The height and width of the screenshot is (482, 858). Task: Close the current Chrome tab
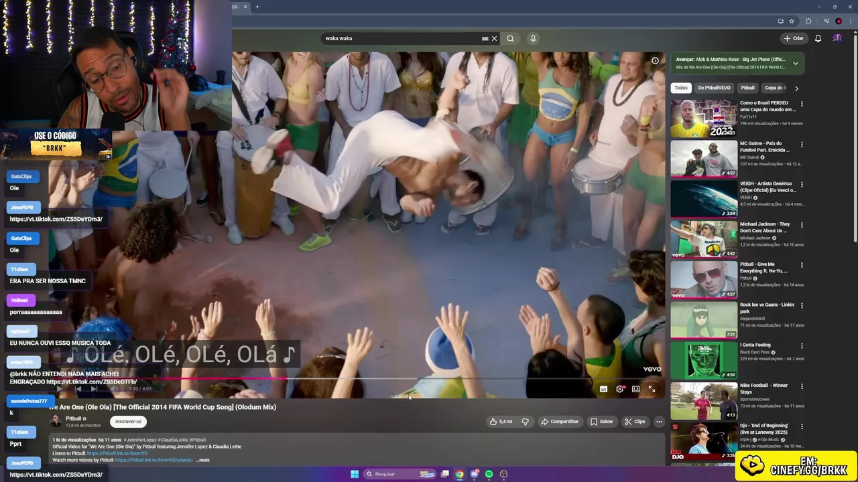[245, 7]
